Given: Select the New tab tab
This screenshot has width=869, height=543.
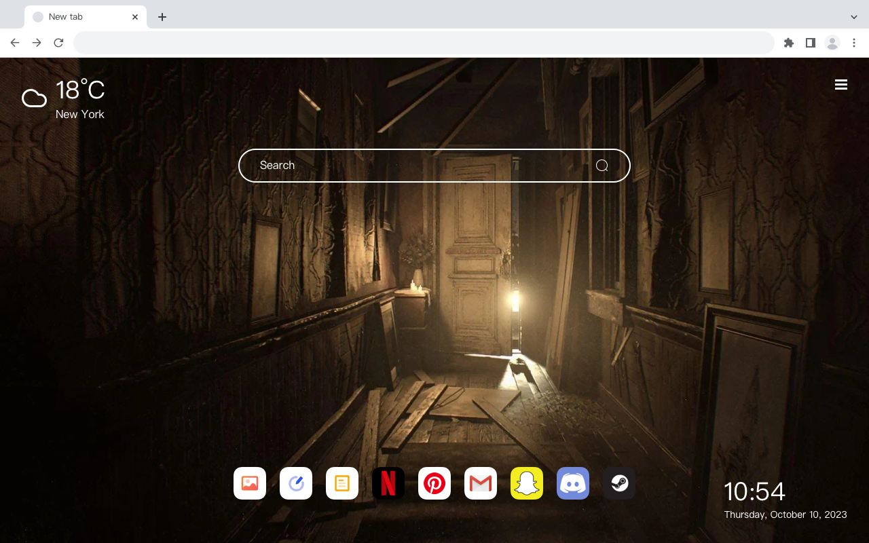Looking at the screenshot, I should pos(86,17).
